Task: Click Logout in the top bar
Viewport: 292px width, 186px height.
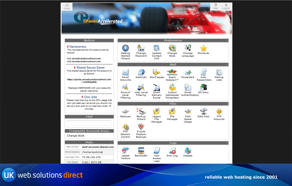Action: 226,6
